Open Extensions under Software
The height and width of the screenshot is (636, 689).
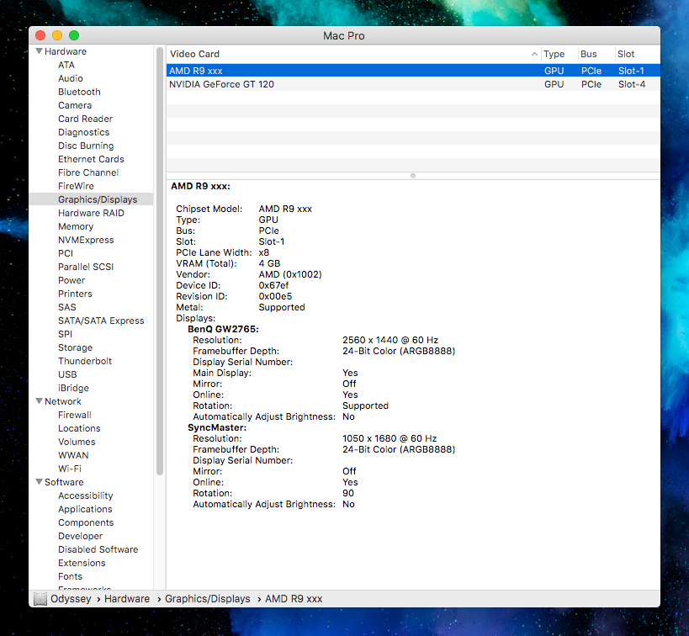click(82, 563)
